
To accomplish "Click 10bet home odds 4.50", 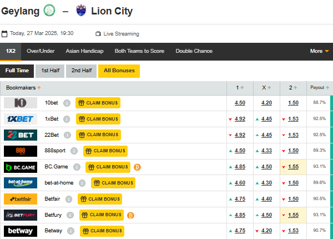I will click(x=240, y=103).
